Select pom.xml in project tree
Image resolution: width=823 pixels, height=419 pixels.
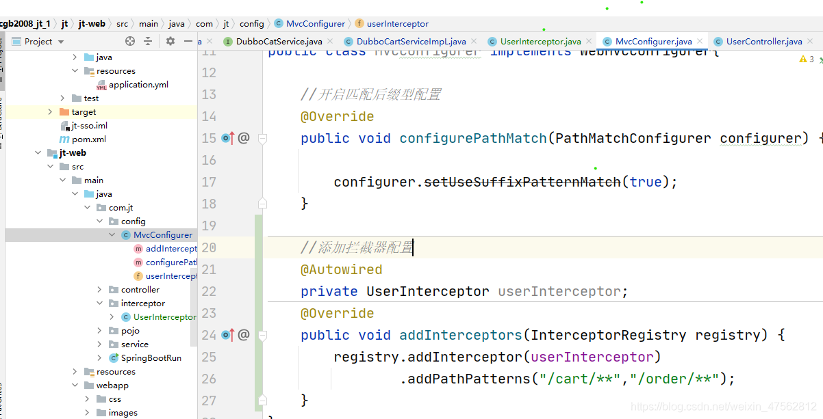coord(82,139)
